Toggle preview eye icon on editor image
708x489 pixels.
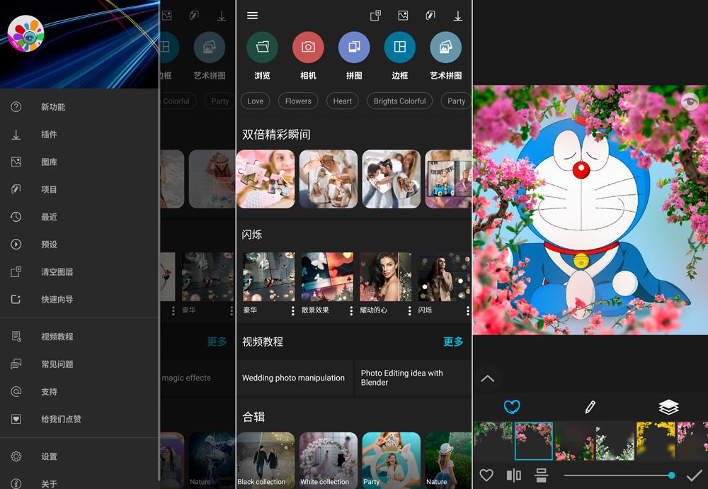(690, 101)
